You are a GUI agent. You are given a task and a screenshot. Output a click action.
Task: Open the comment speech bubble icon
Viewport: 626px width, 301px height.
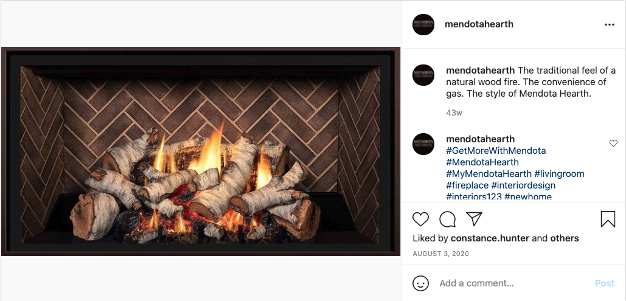click(447, 219)
